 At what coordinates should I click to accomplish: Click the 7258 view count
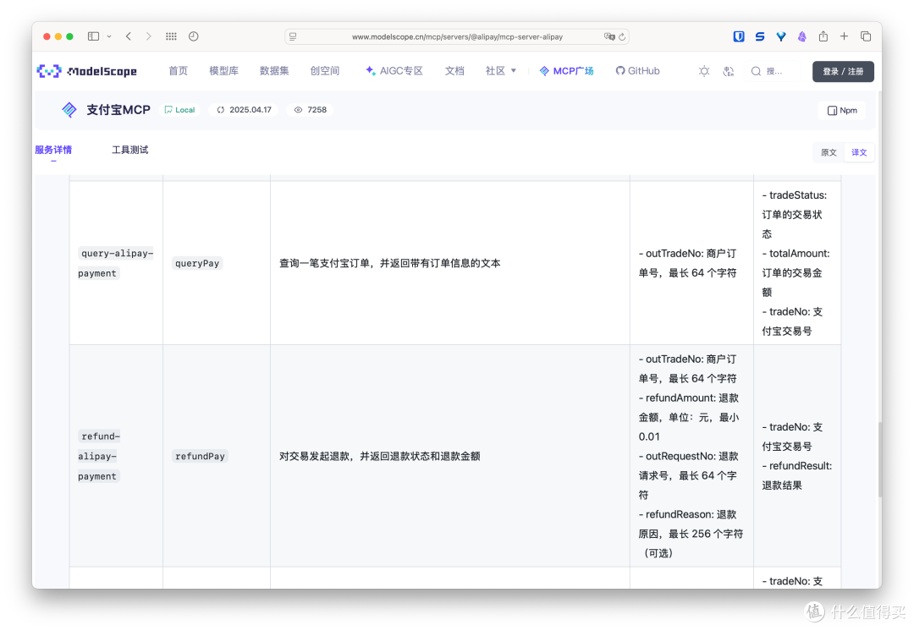point(310,109)
